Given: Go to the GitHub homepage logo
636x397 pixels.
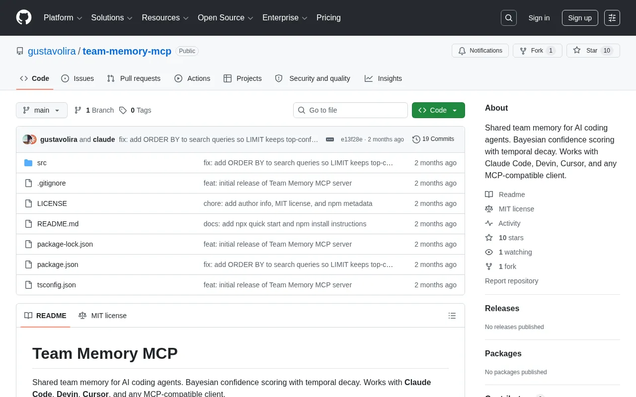Looking at the screenshot, I should pos(24,17).
